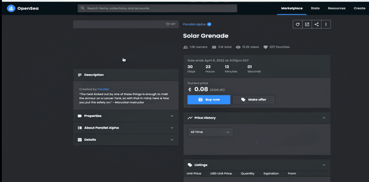The image size is (369, 182).
Task: Open the All Time range dropdown
Action: [210, 132]
